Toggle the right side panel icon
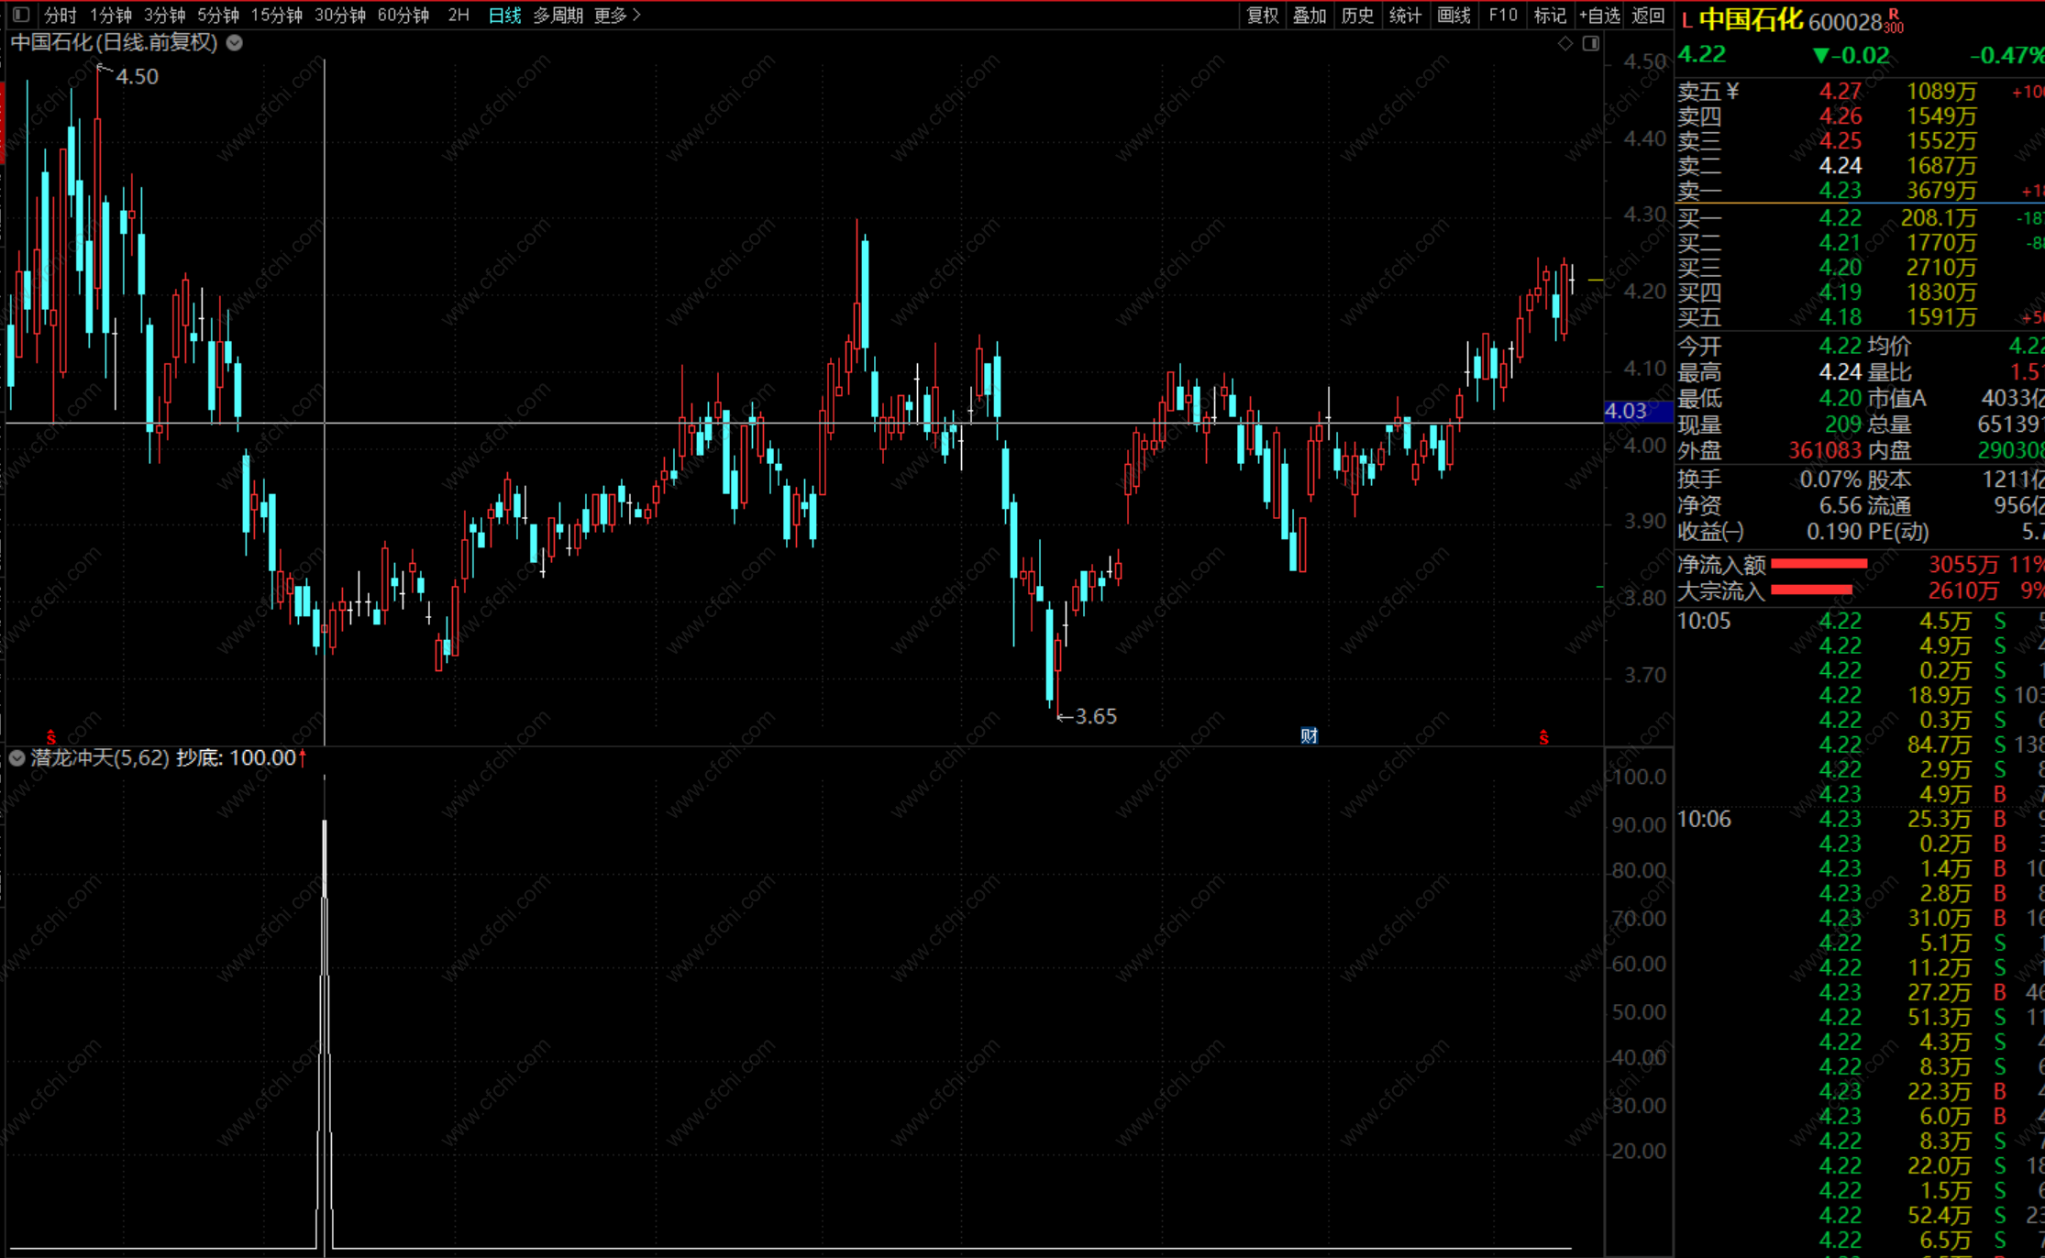The height and width of the screenshot is (1258, 2045). click(1591, 43)
